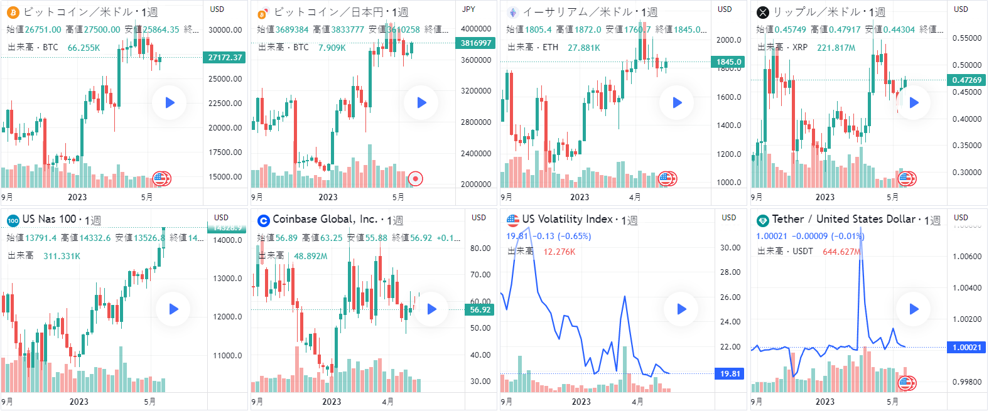Click the XRP logo beside リップル/米ドル
The height and width of the screenshot is (411, 989).
(x=763, y=13)
